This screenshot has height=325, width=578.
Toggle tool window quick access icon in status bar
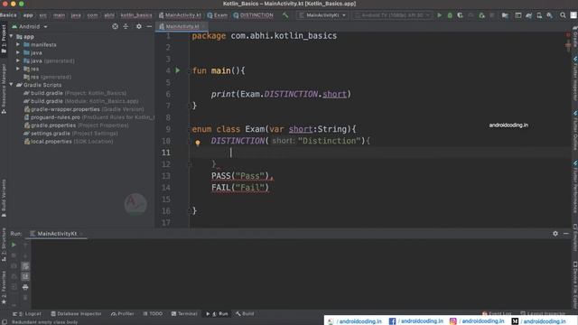pos(5,321)
